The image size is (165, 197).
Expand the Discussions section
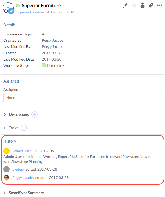click(x=5, y=114)
